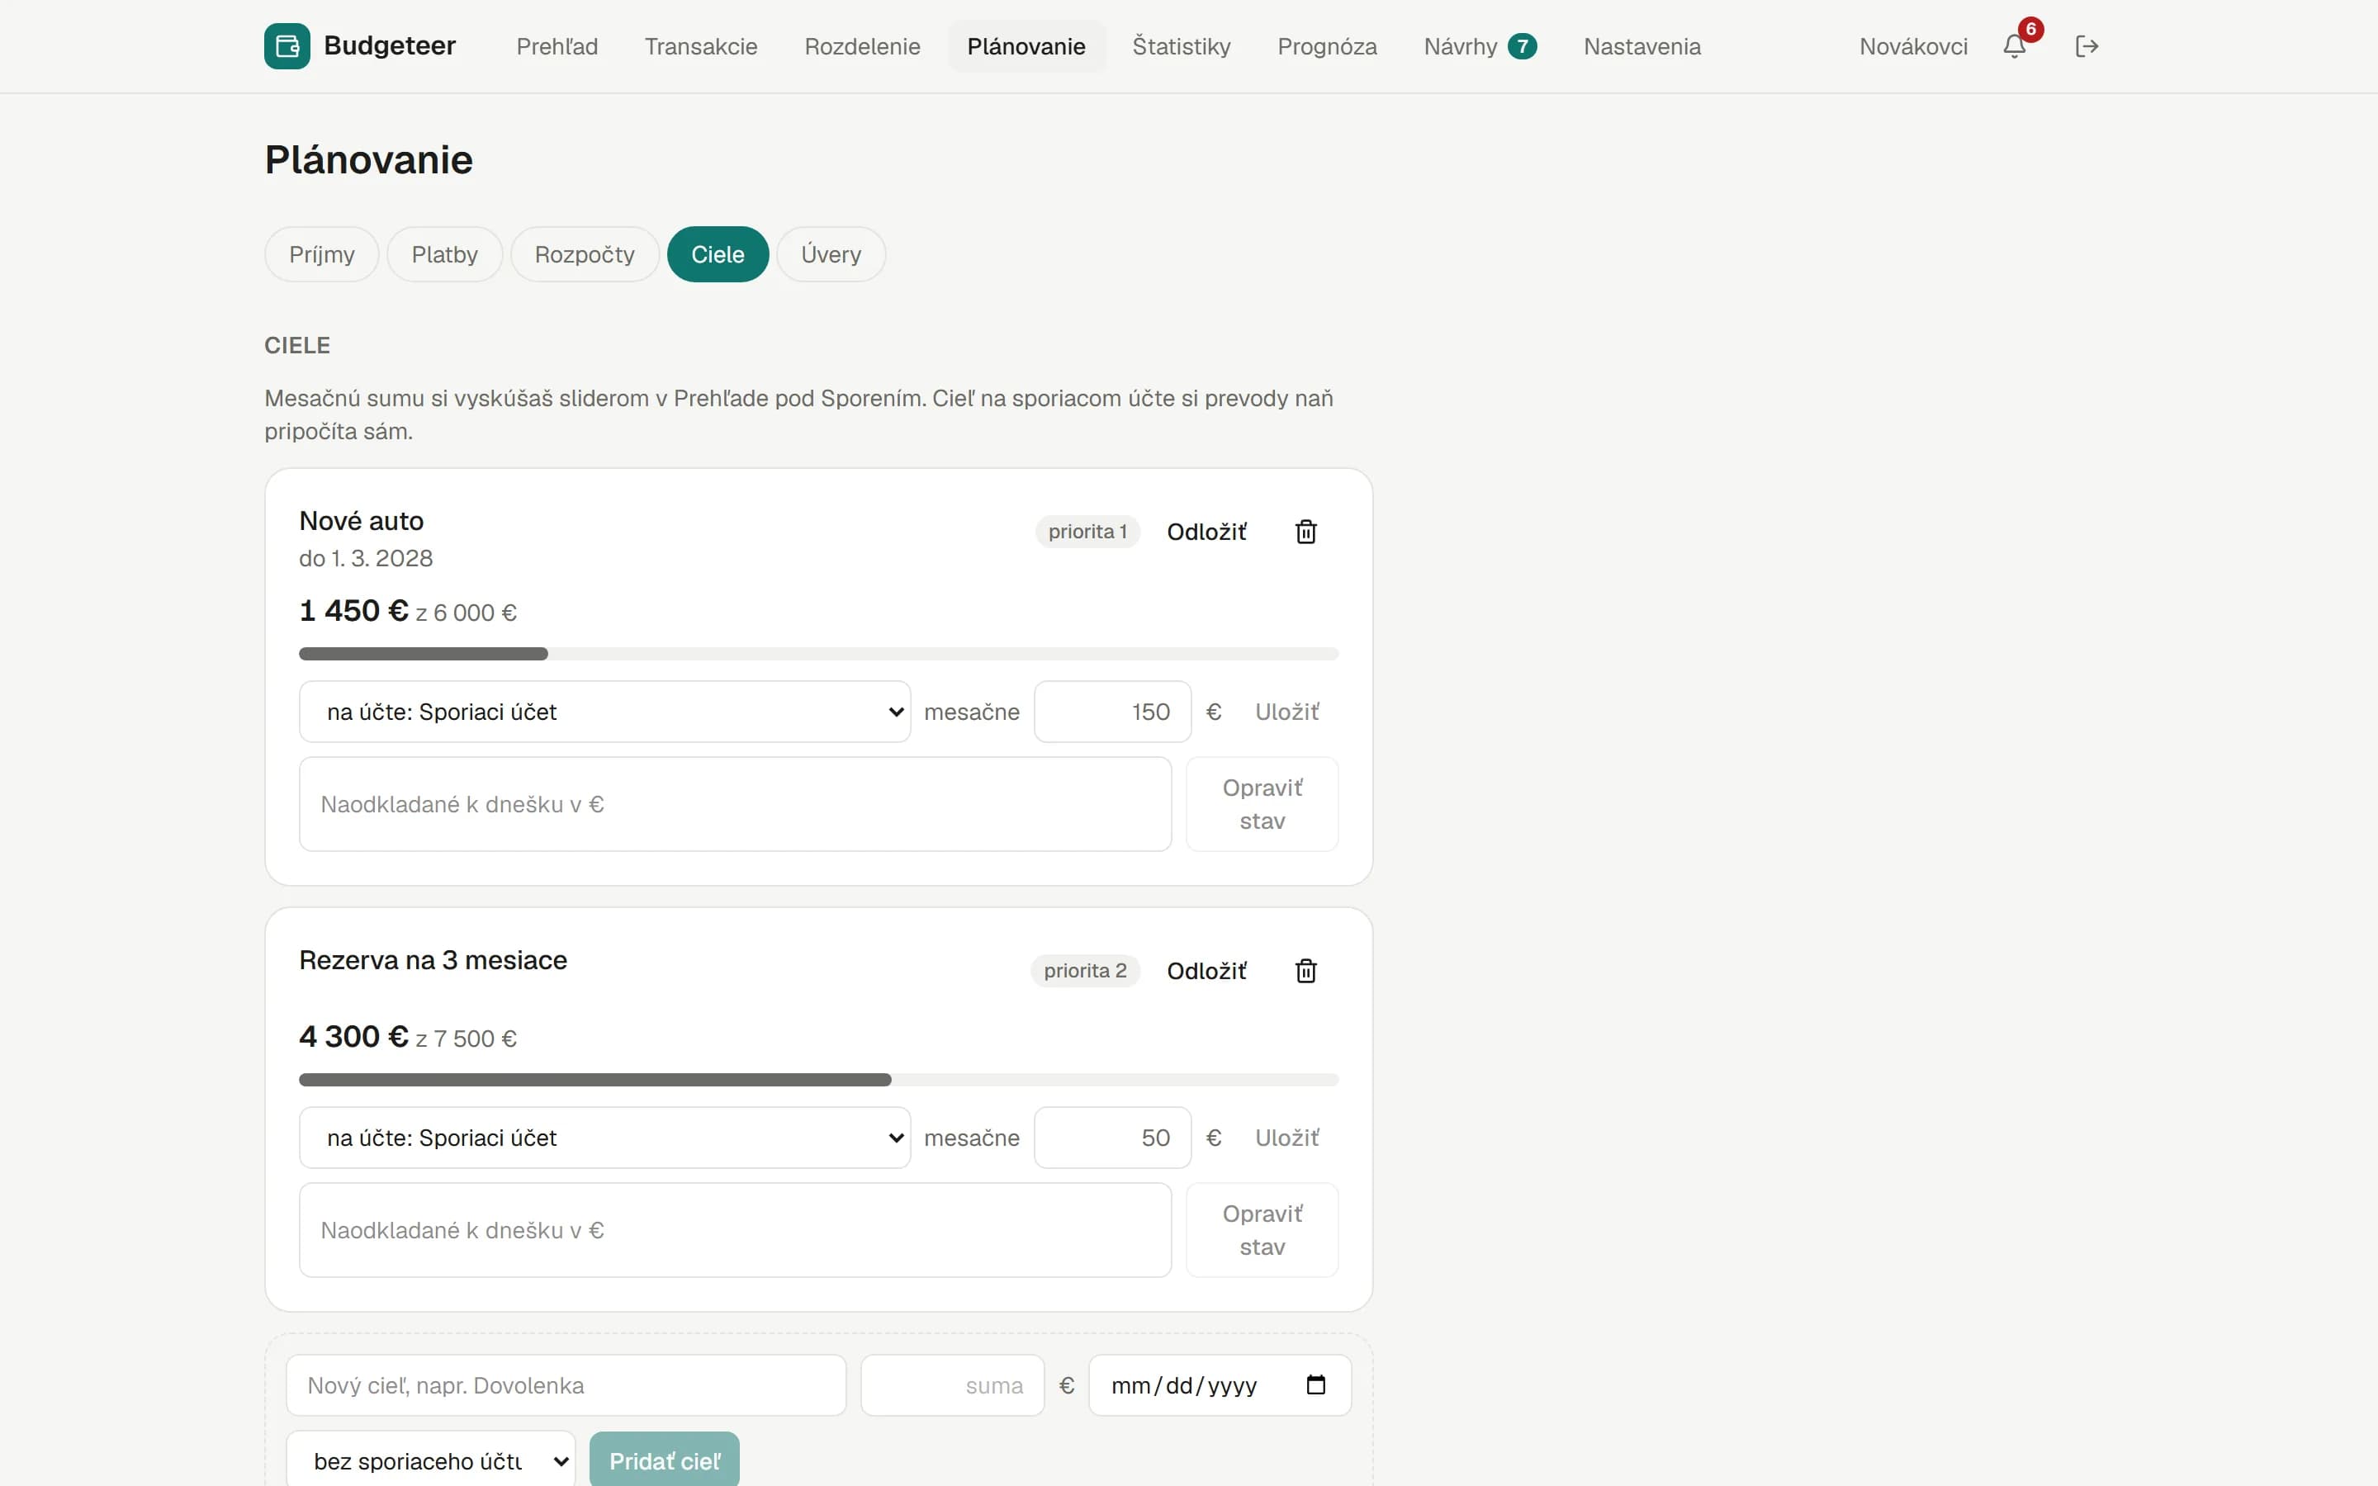Click Odložiť for Nové auto goal

pos(1206,532)
